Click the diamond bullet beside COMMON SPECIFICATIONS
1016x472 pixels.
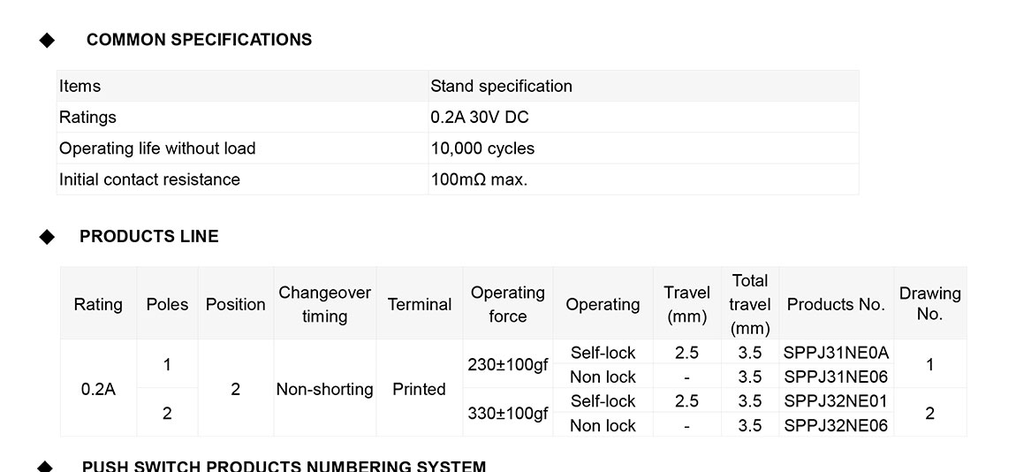[x=47, y=41]
